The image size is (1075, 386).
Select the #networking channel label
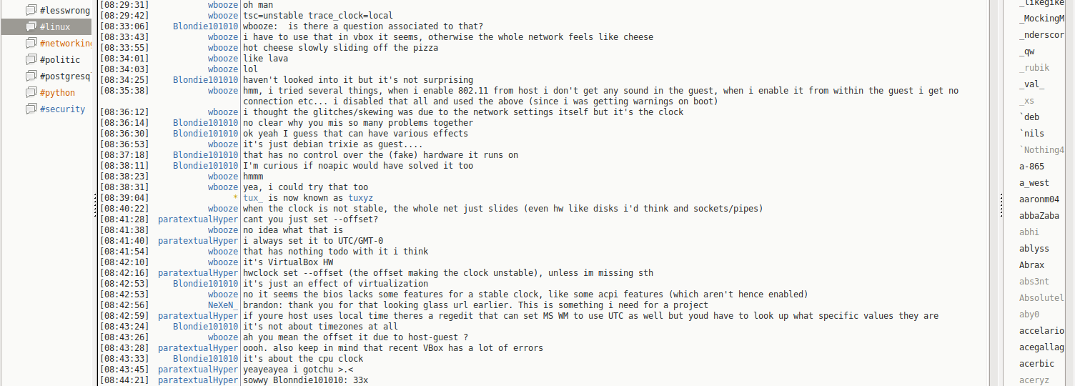point(65,44)
